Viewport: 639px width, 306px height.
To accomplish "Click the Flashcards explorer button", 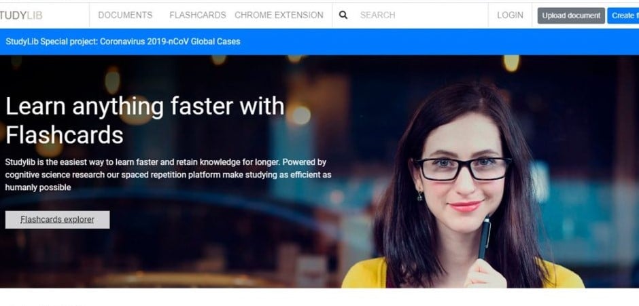I will (57, 220).
